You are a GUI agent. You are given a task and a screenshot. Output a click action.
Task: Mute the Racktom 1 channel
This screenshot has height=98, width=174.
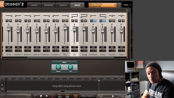coord(20,21)
